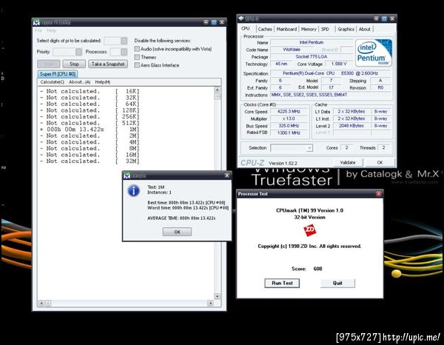The width and height of the screenshot is (444, 345).
Task: Click the Instructions value MMX, SSE list
Action: click(x=331, y=95)
